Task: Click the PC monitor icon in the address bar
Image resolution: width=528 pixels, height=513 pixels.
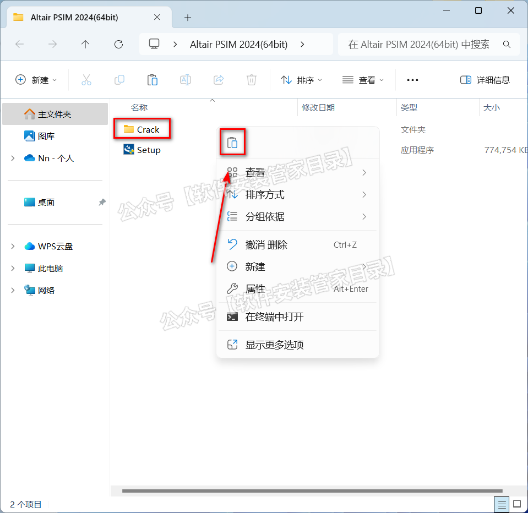Action: pyautogui.click(x=154, y=44)
